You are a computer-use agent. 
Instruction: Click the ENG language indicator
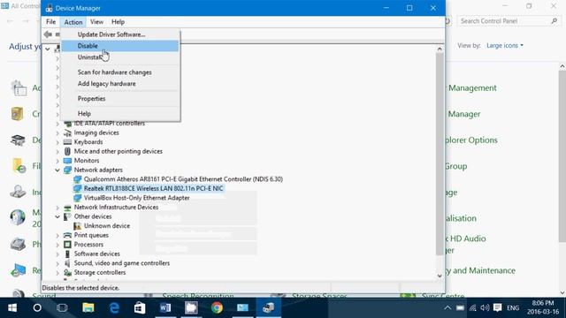coord(513,308)
